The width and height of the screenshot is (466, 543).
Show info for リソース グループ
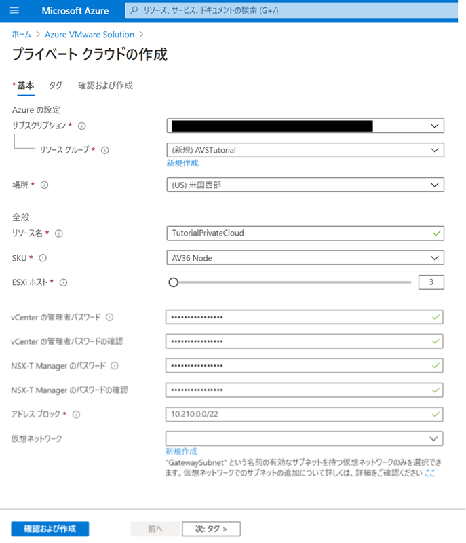105,150
